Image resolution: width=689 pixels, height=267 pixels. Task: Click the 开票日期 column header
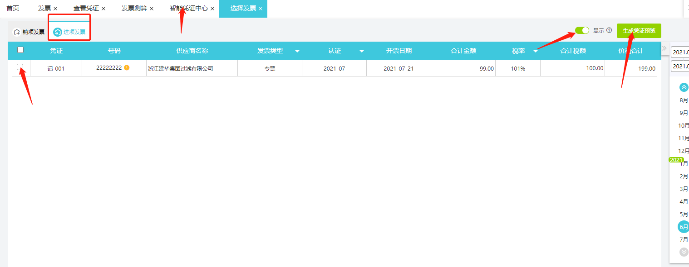(399, 51)
